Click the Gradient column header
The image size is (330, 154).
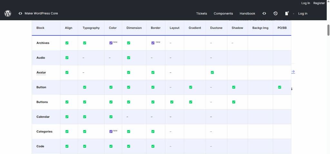click(195, 28)
